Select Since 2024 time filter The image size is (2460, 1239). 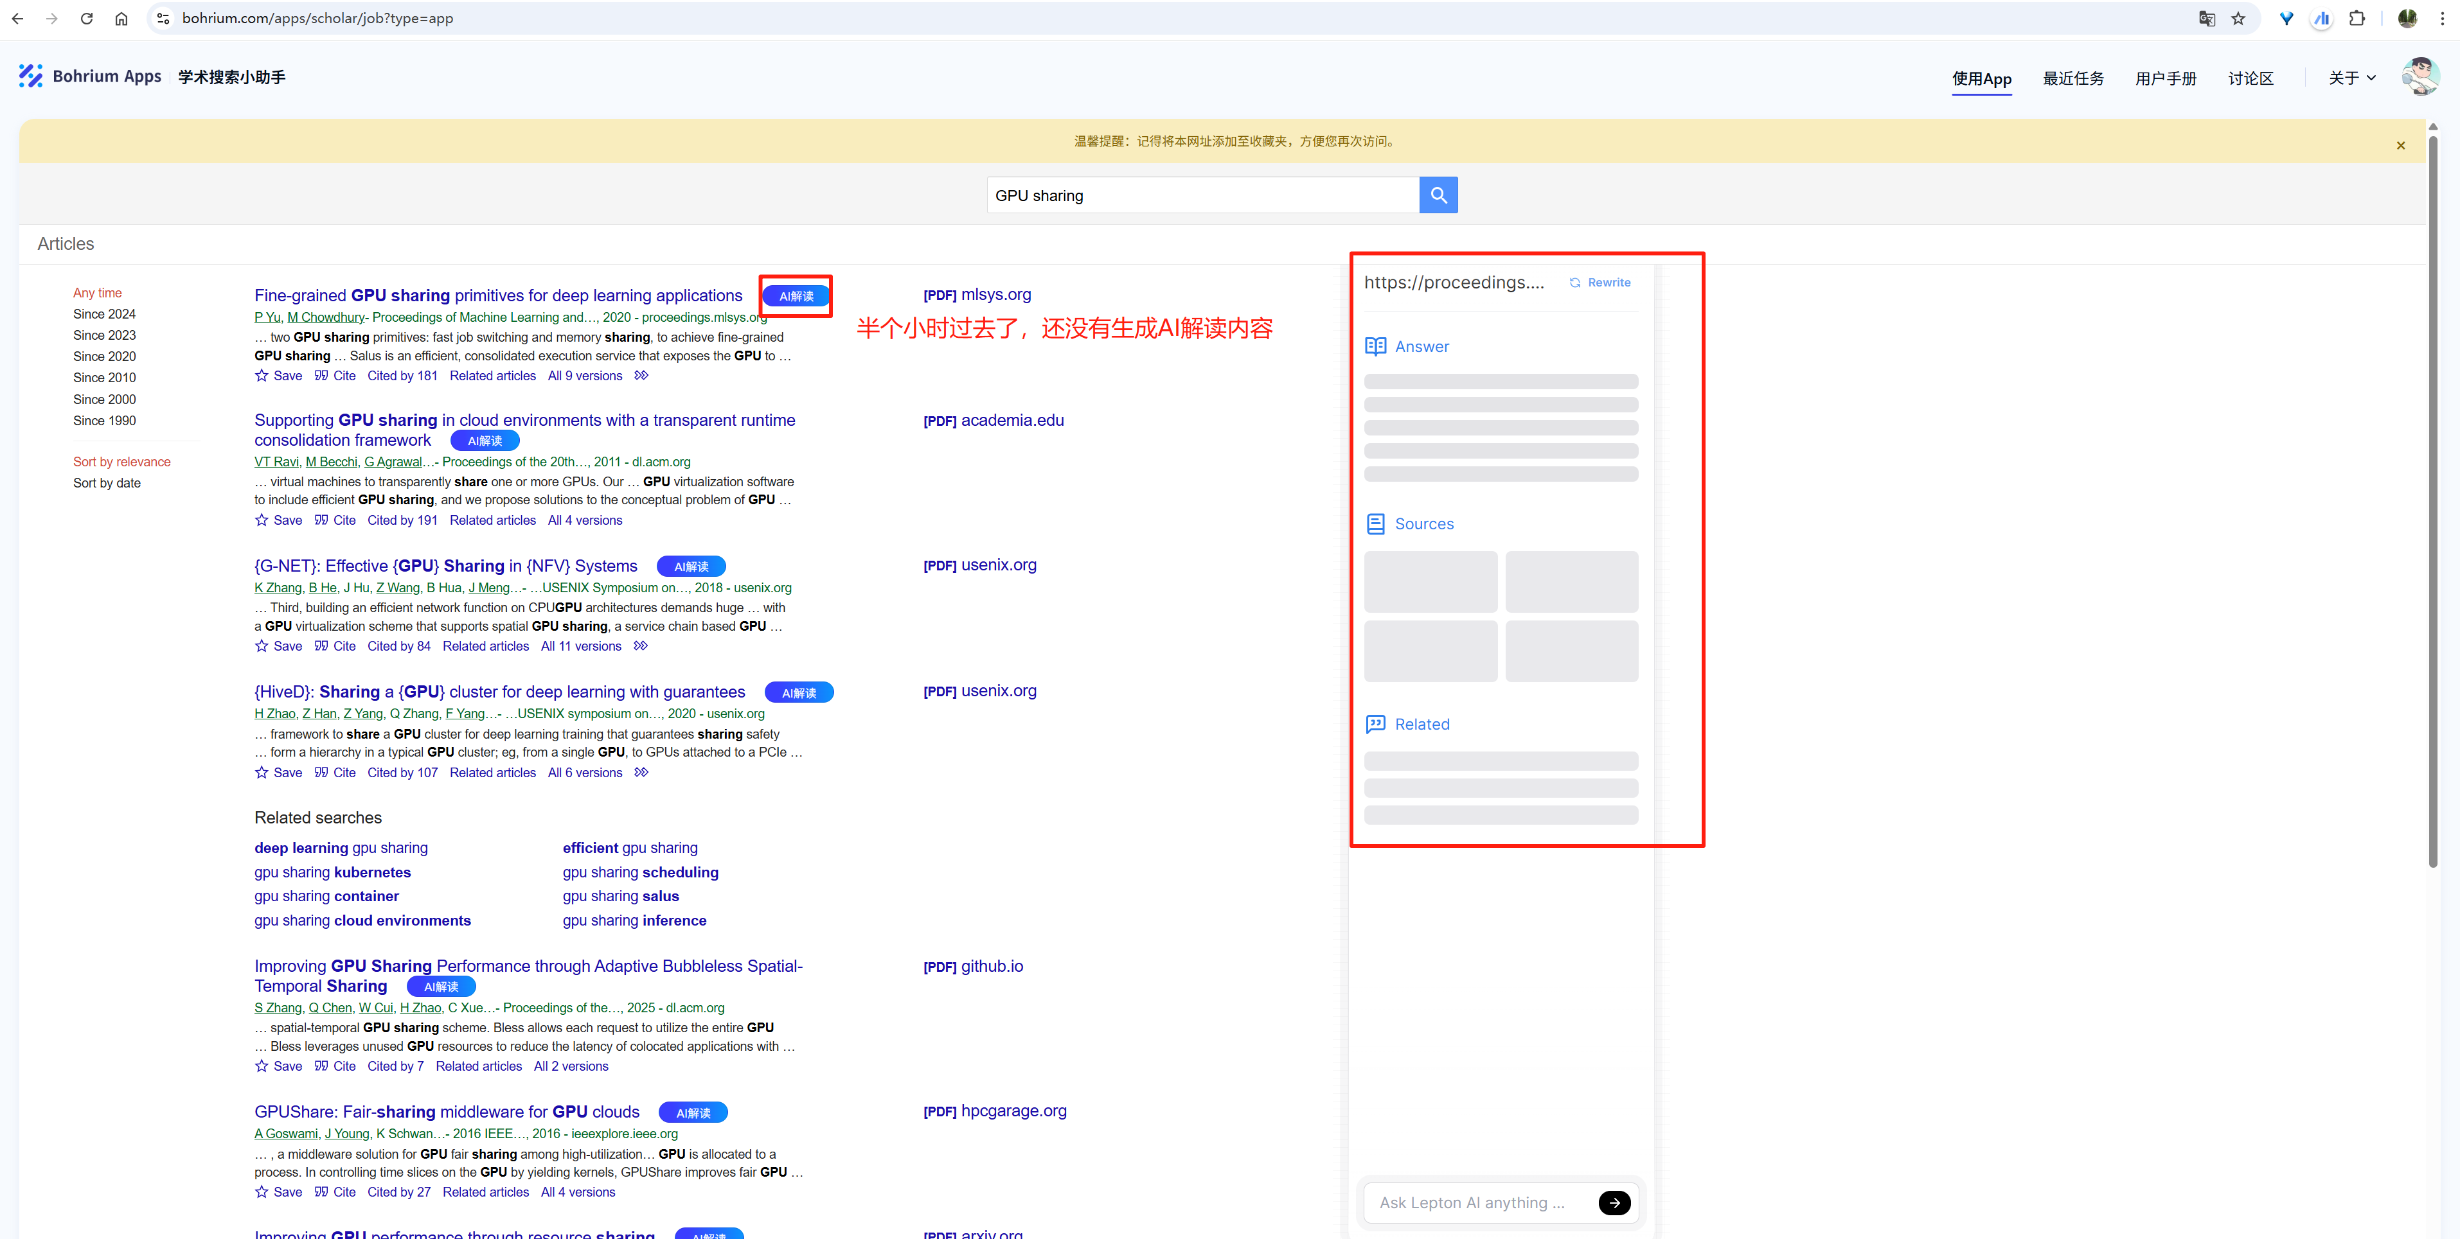click(x=104, y=314)
